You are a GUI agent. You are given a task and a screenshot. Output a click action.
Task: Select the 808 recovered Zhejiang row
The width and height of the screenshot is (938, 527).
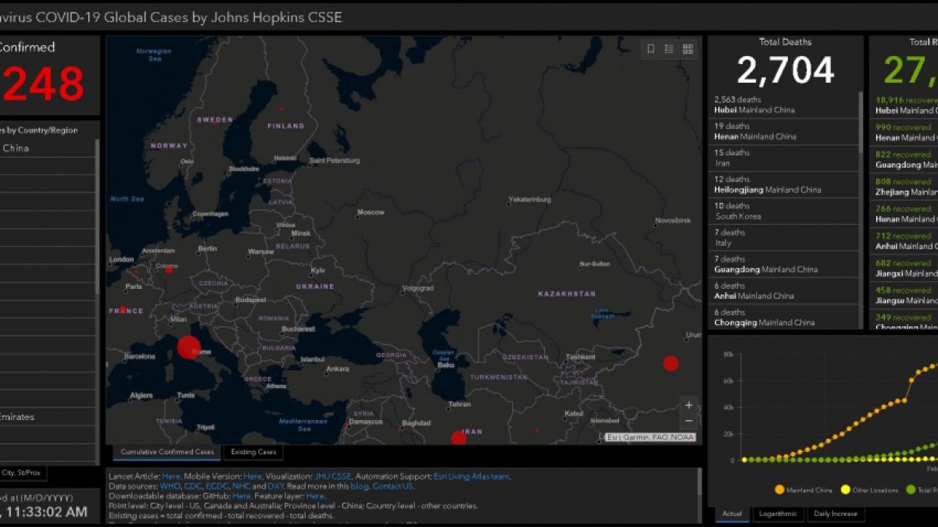click(905, 187)
